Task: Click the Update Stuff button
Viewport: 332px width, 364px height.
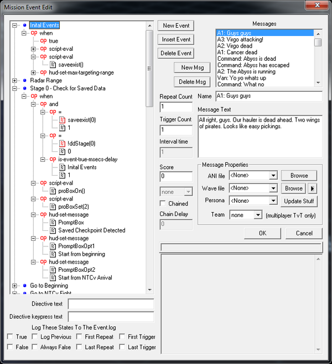Action: (300, 201)
